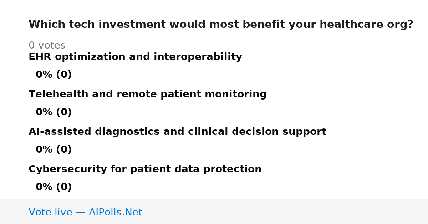Click the poll question about healthcare tech investment

tap(221, 25)
